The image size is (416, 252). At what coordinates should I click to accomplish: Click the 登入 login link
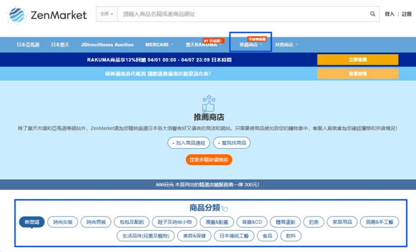coord(389,14)
